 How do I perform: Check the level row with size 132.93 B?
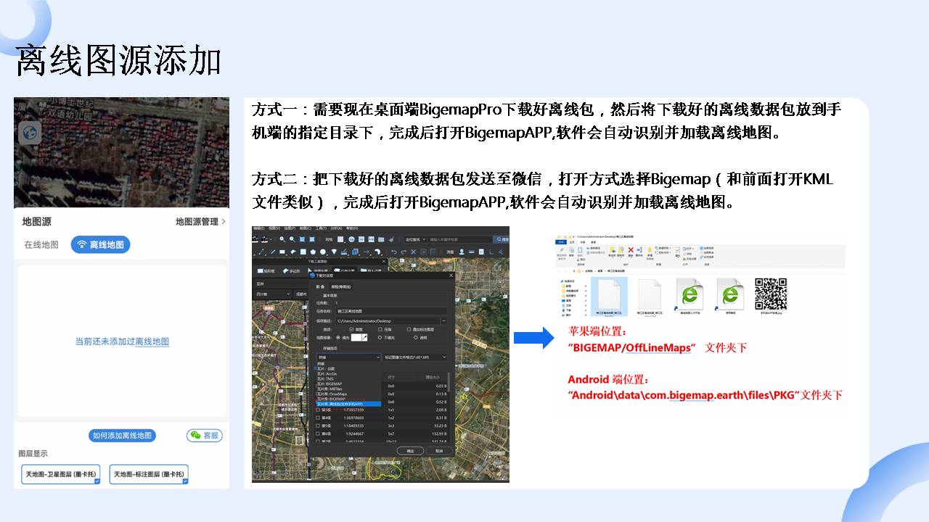319,434
